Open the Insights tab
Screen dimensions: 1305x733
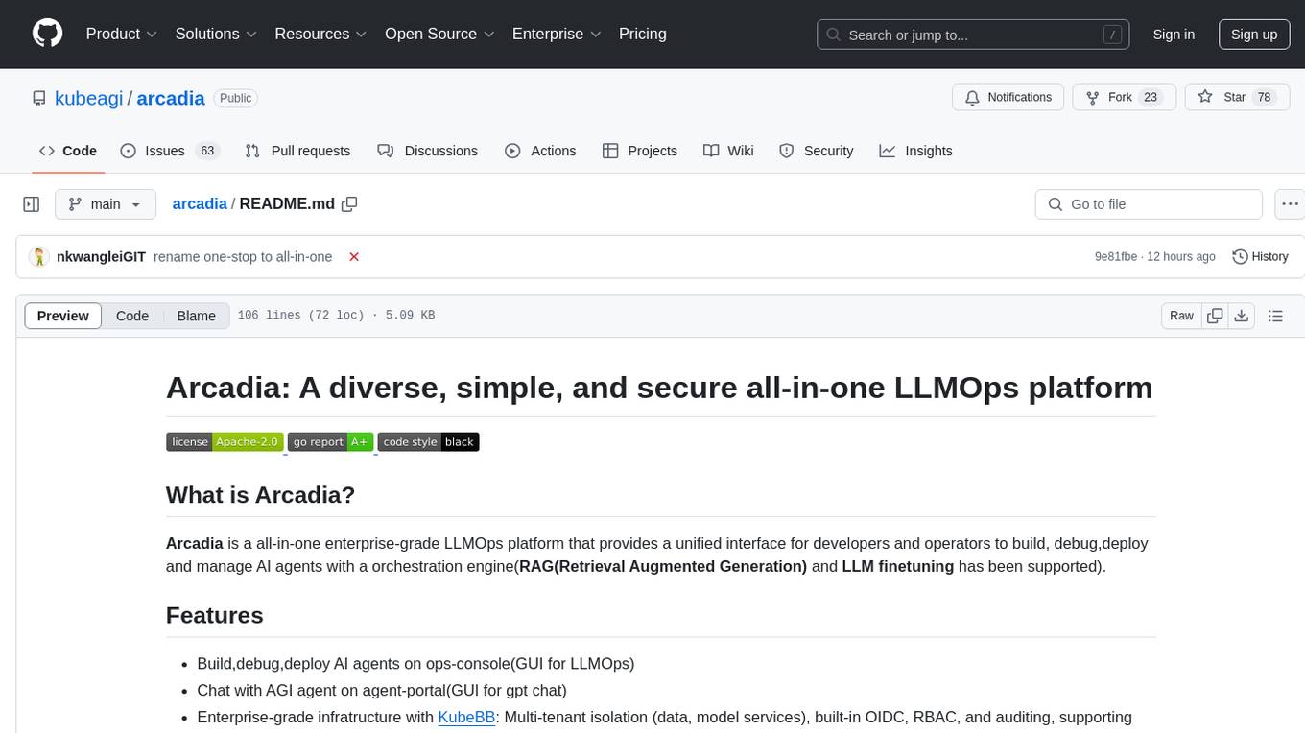click(916, 151)
